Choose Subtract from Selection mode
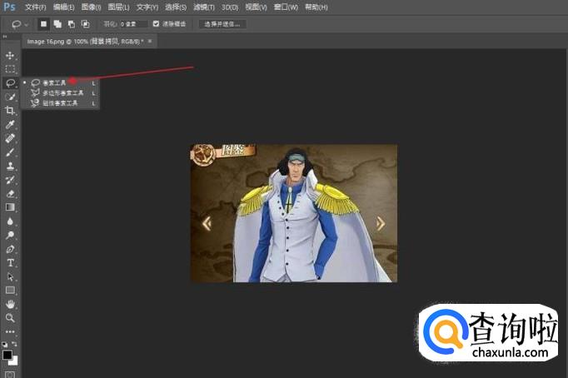 72,24
